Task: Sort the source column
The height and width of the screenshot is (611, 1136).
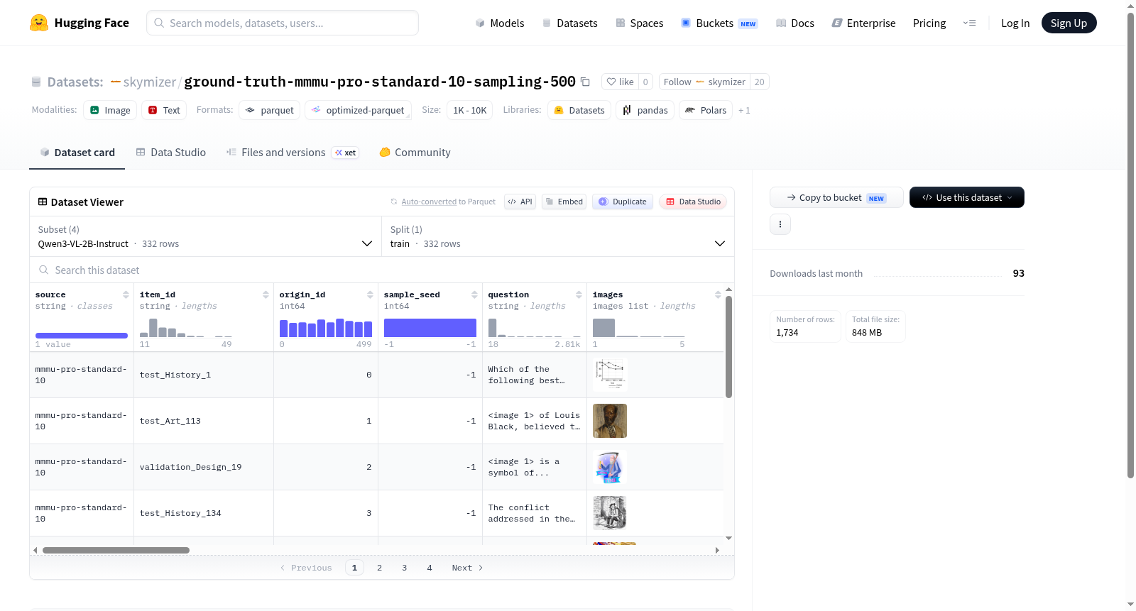Action: (x=126, y=295)
